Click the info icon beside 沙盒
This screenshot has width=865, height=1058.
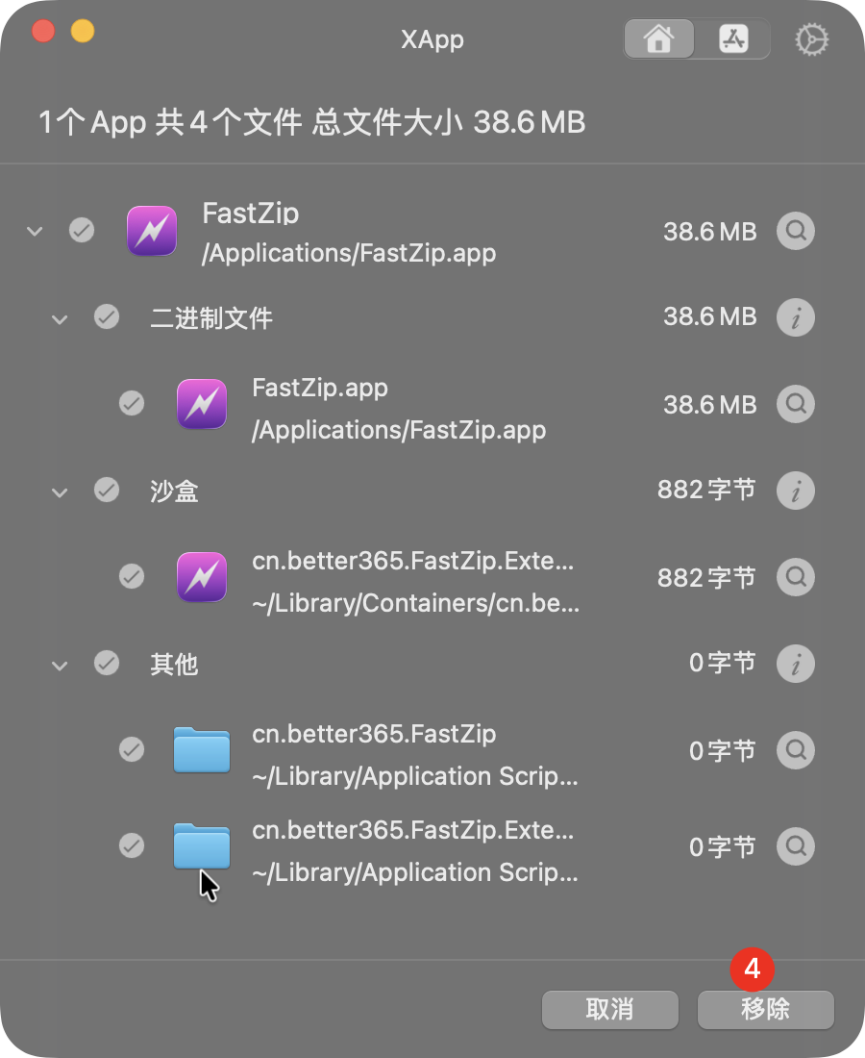pyautogui.click(x=795, y=491)
